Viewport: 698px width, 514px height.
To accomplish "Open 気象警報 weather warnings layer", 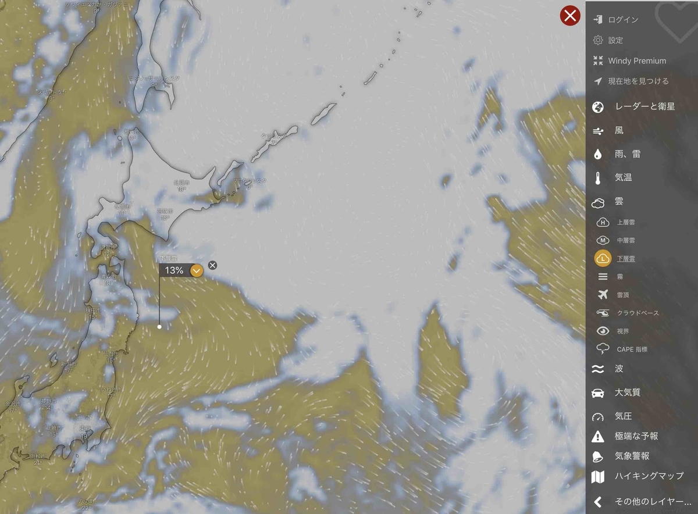I will pos(632,456).
